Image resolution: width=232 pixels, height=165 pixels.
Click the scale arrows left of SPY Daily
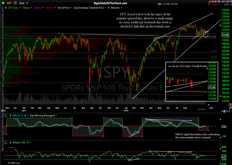[6, 8]
